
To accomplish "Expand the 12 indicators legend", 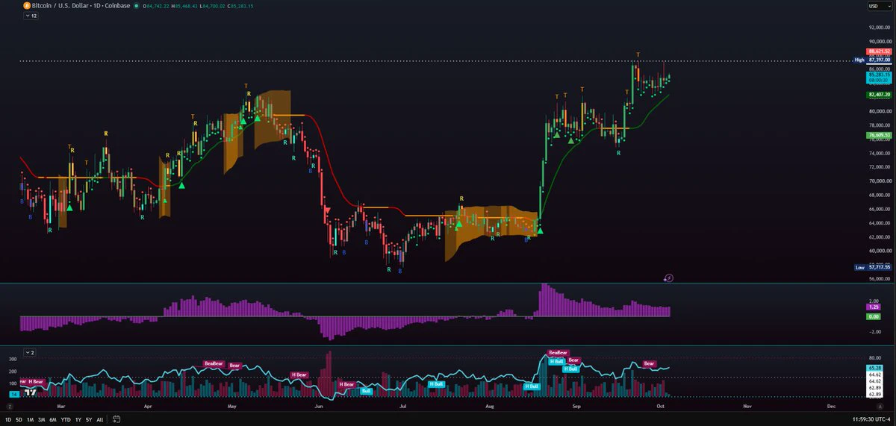I will [31, 16].
